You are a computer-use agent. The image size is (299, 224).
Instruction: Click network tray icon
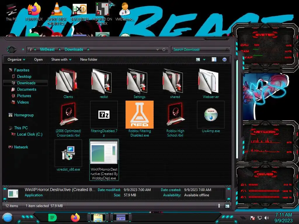pos(259,218)
